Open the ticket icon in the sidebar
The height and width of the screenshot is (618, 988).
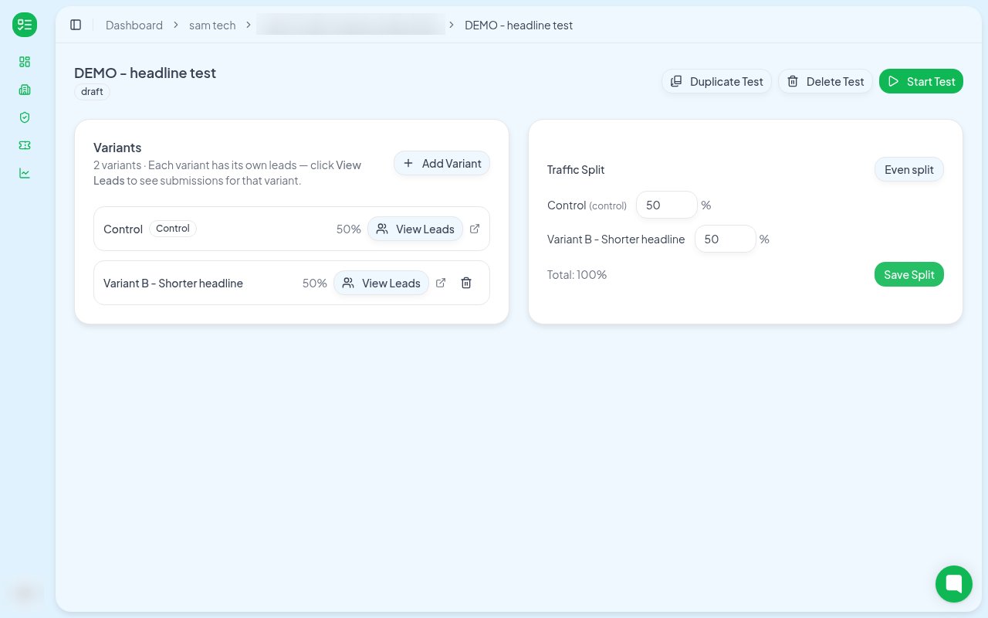[x=25, y=145]
